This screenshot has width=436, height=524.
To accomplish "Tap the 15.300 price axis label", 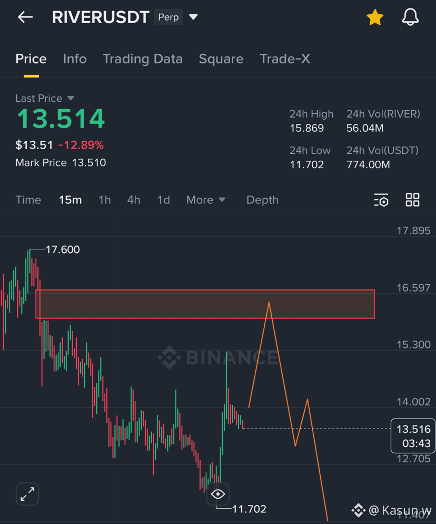I will point(413,345).
